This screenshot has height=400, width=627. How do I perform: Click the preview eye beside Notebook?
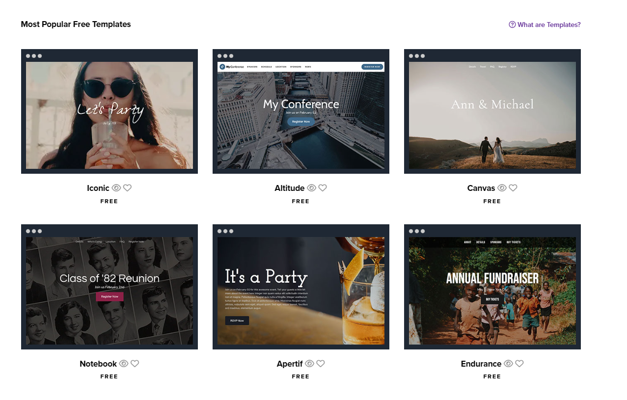[x=124, y=364]
